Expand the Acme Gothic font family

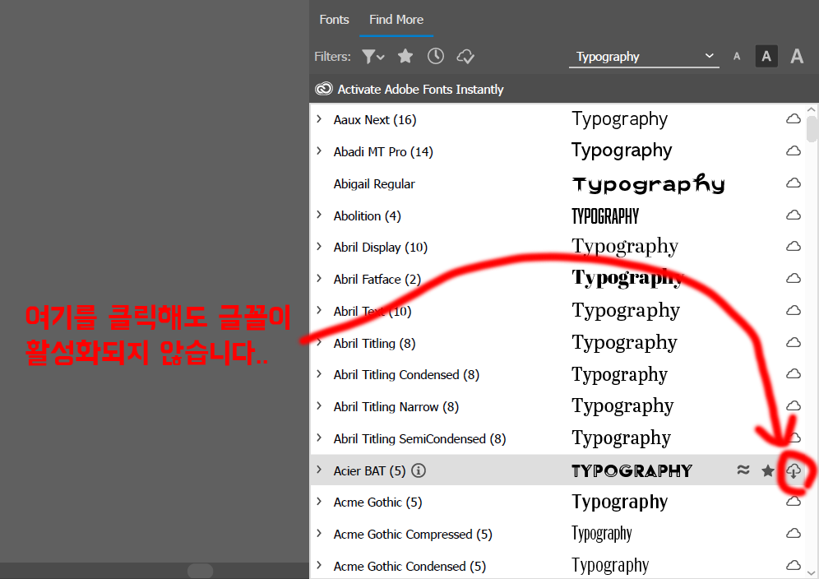(319, 502)
